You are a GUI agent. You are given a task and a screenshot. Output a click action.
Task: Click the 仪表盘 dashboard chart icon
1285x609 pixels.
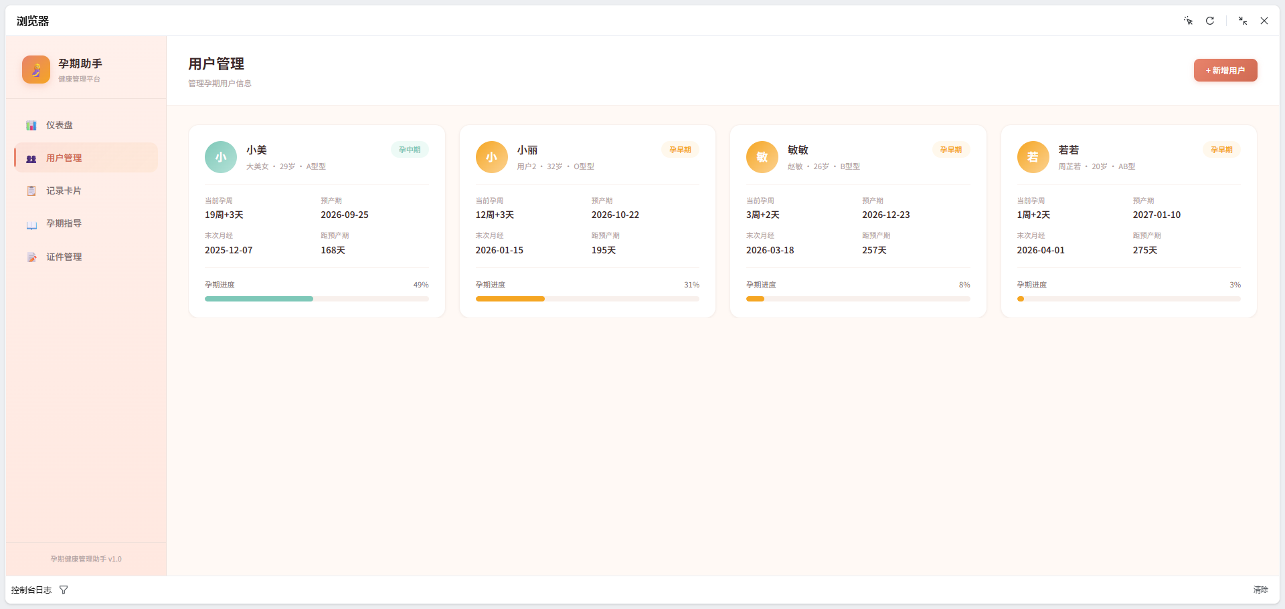31,126
